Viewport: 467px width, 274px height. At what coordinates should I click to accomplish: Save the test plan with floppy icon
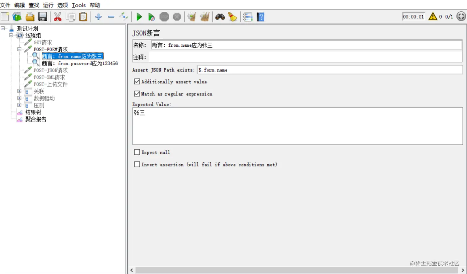43,17
